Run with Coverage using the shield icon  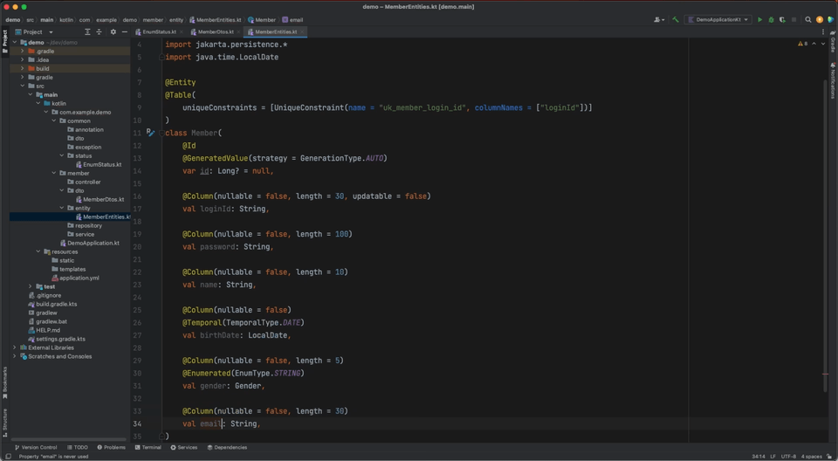(x=782, y=19)
